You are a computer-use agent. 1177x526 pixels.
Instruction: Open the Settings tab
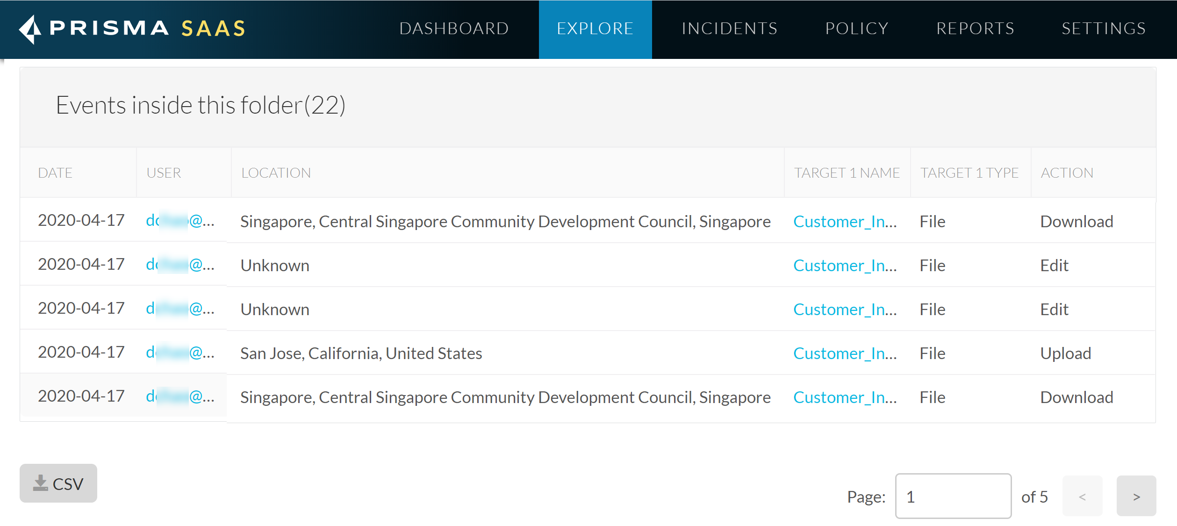[x=1103, y=29]
